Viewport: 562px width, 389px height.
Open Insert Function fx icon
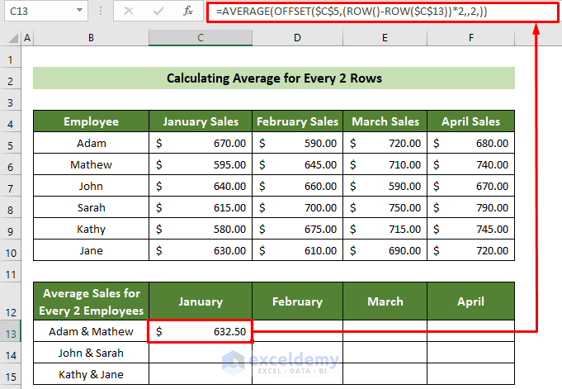[x=188, y=11]
